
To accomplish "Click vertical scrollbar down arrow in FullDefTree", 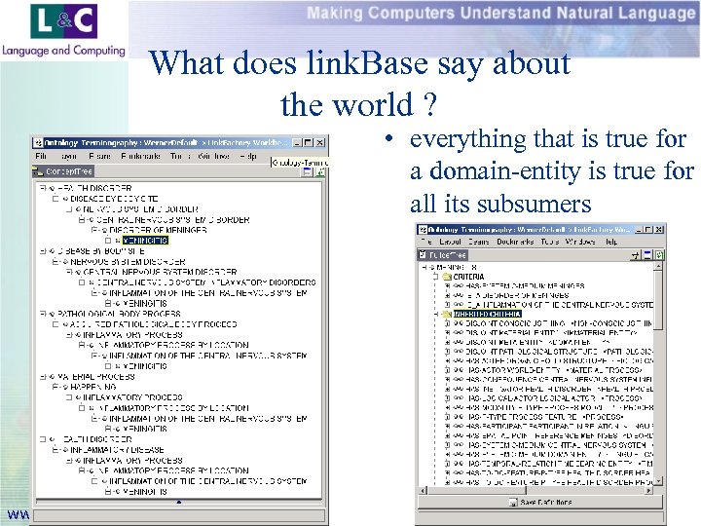I will [658, 482].
